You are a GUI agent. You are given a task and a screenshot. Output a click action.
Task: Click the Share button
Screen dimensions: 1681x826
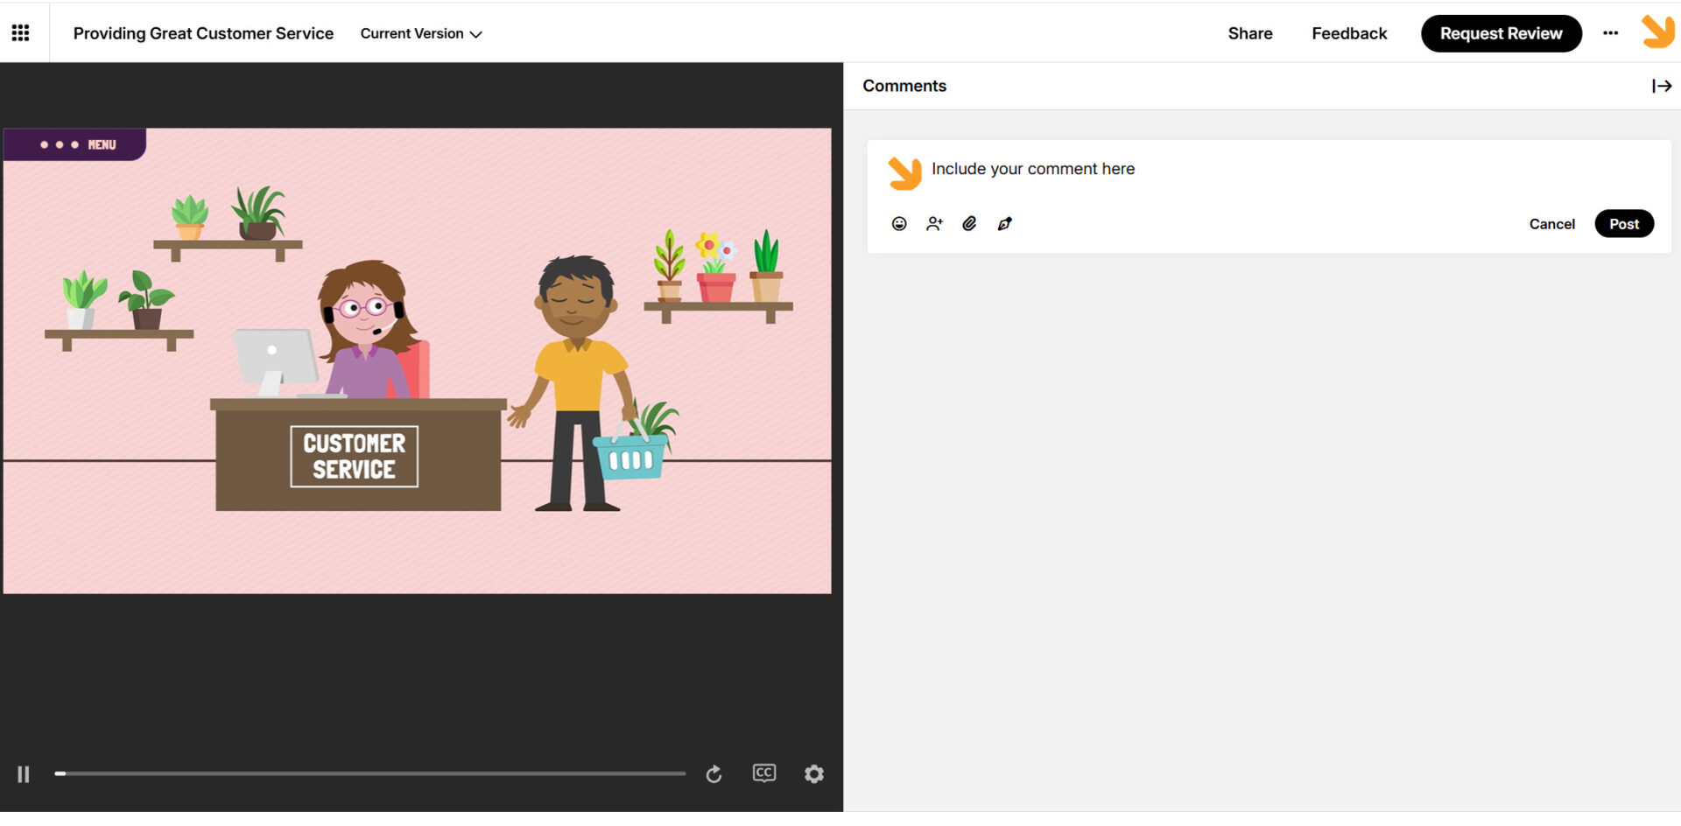pos(1249,33)
